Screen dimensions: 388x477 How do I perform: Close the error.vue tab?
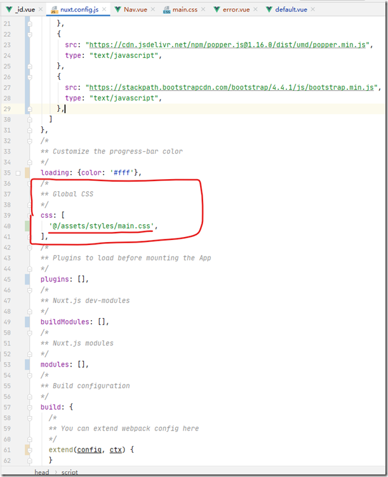[255, 10]
